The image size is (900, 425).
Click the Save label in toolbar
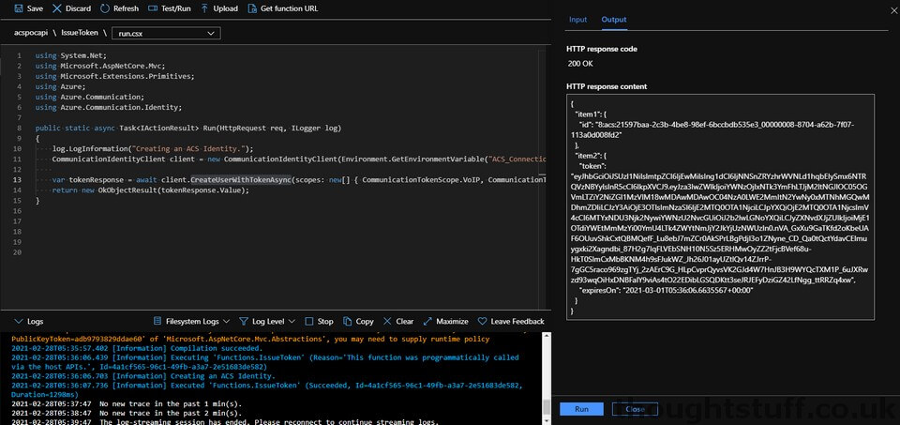click(35, 8)
